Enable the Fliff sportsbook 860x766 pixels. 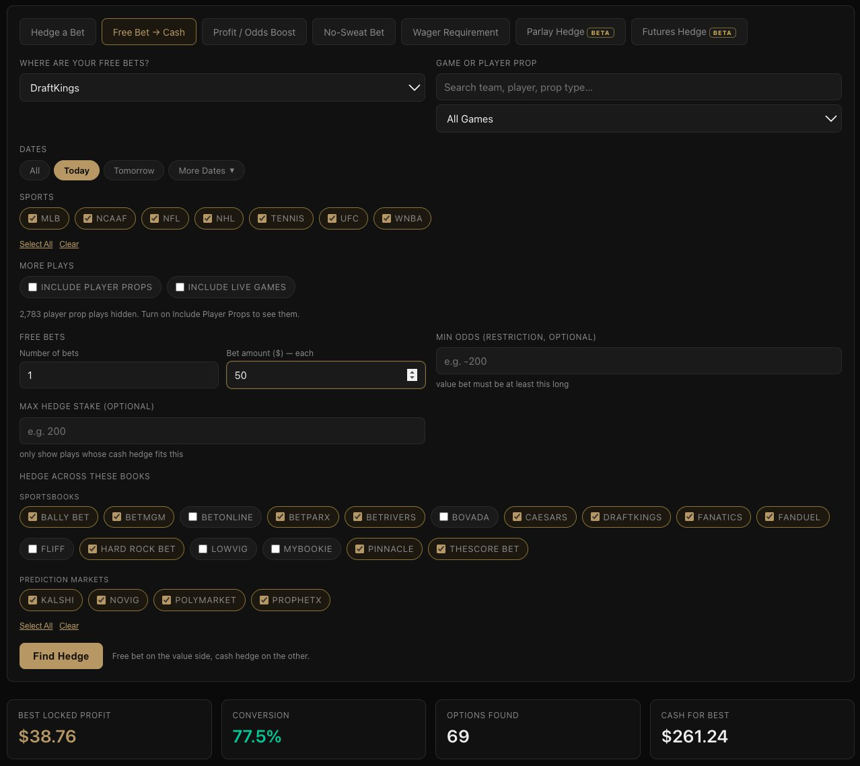pos(32,549)
